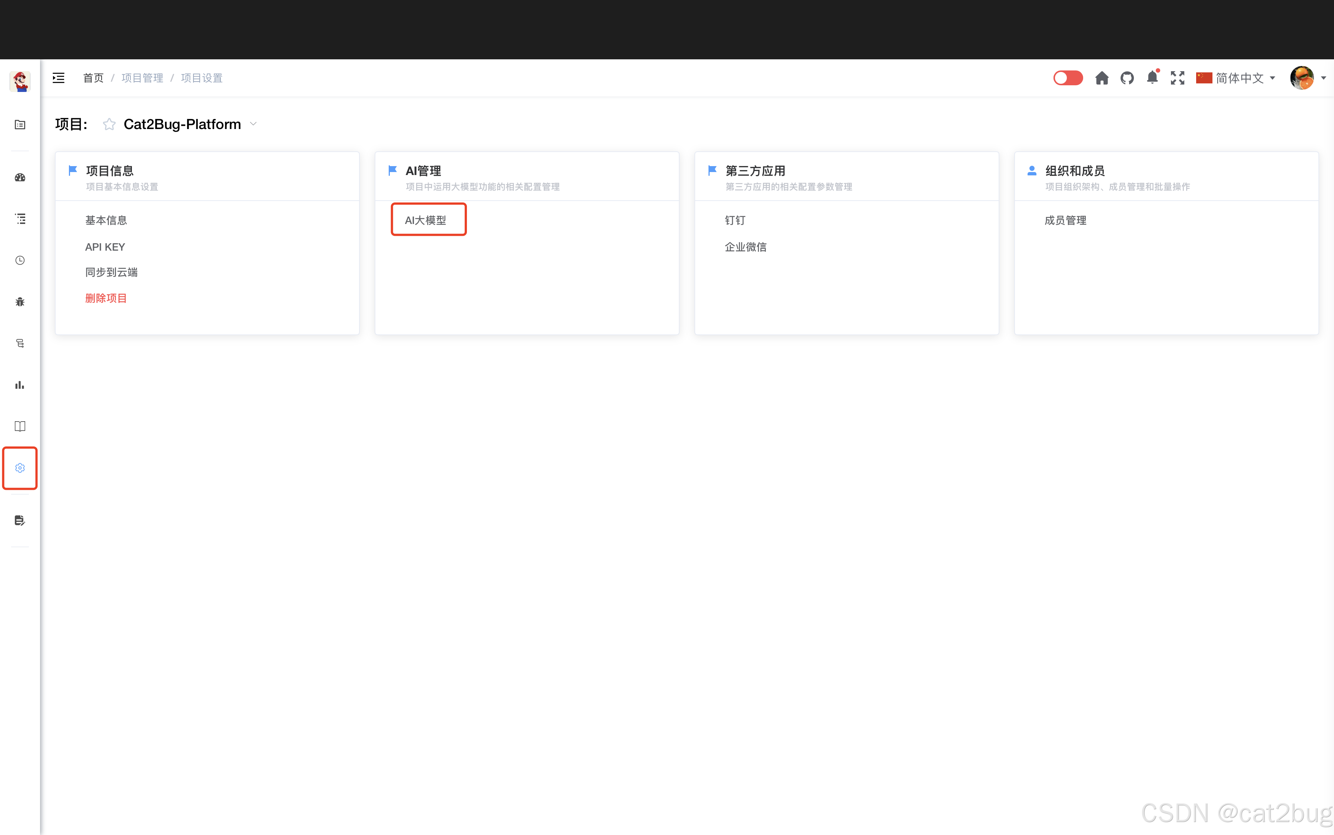Expand the Cat2Bug-Platform project dropdown

coord(253,124)
